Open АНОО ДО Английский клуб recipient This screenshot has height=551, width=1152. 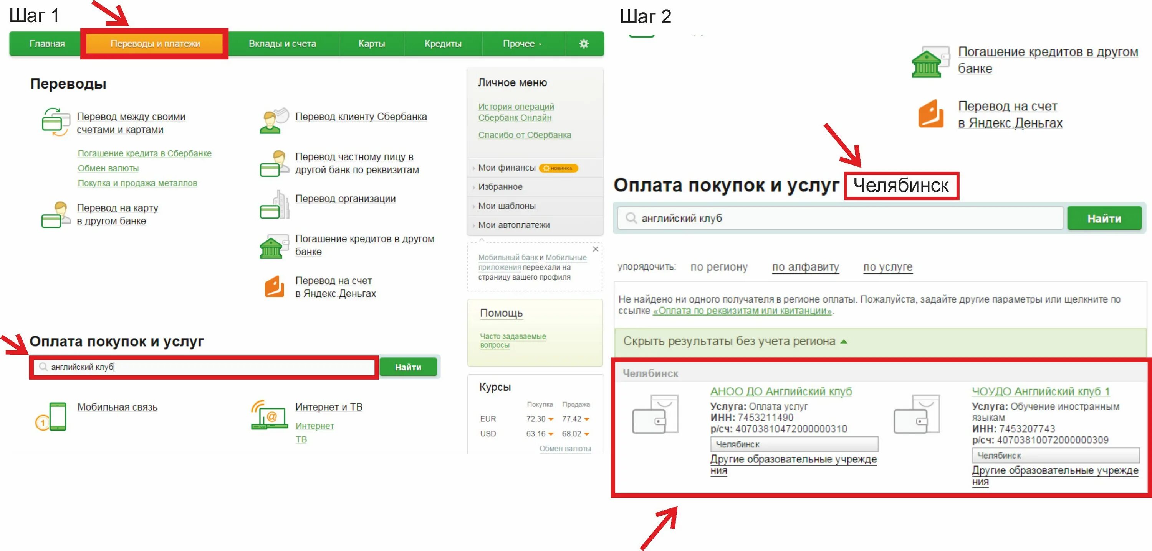coord(781,391)
